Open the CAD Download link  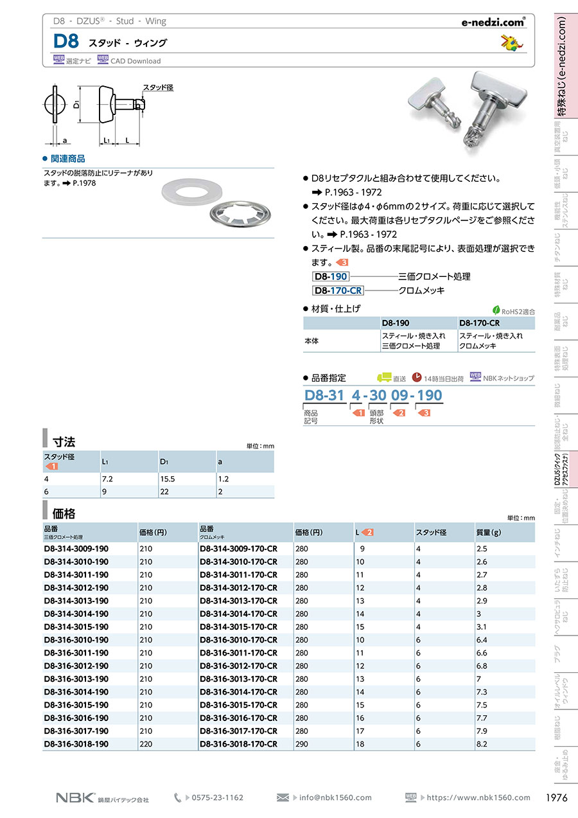tap(136, 61)
